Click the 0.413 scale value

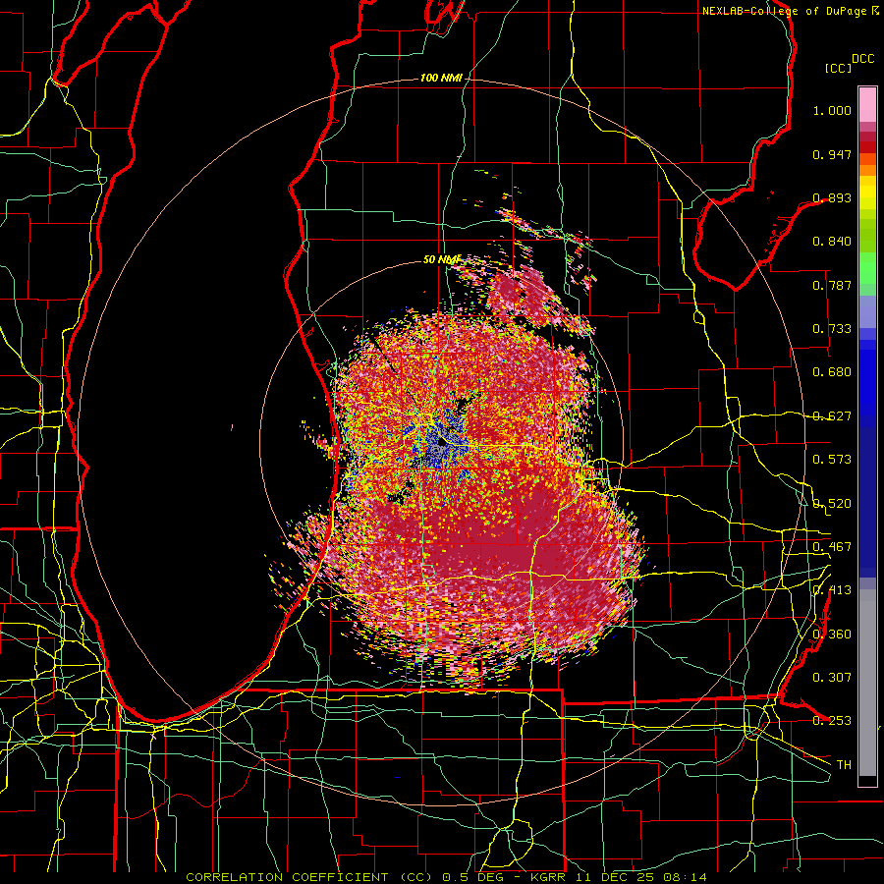coord(832,590)
